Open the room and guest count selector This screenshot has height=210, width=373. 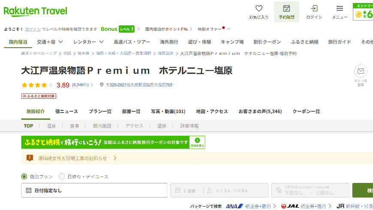(x=219, y=190)
